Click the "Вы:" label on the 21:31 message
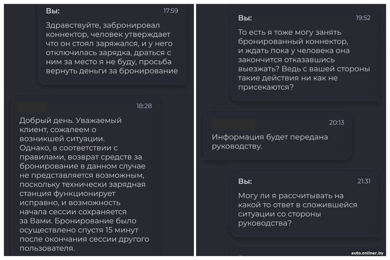 (x=245, y=181)
